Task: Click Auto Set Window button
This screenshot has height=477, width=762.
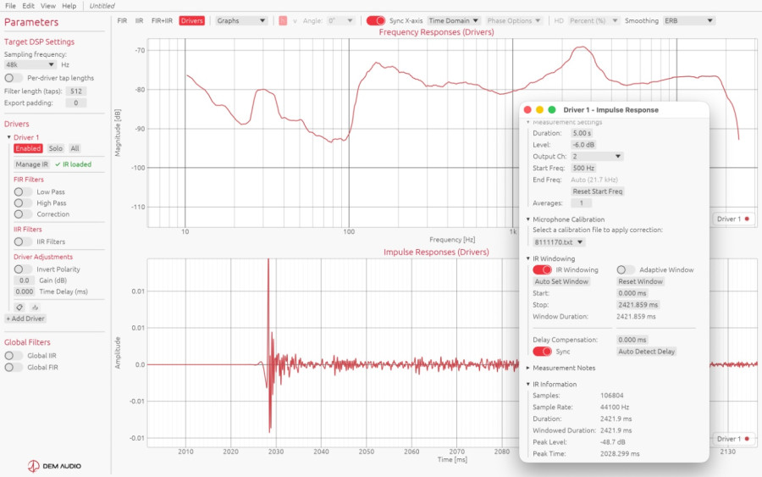Action: [561, 281]
